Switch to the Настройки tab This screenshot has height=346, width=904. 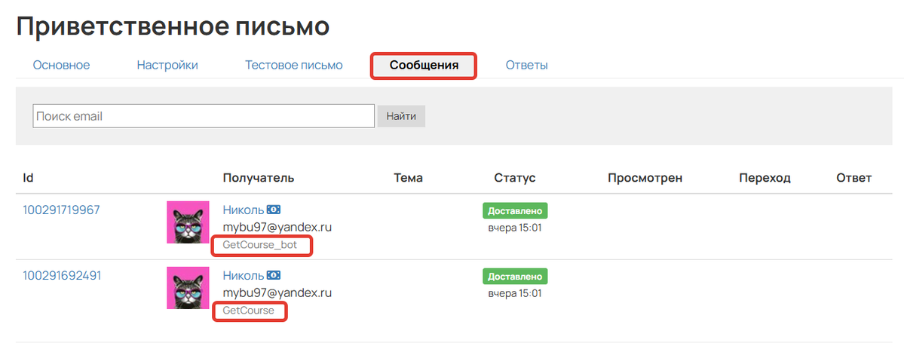tap(167, 65)
